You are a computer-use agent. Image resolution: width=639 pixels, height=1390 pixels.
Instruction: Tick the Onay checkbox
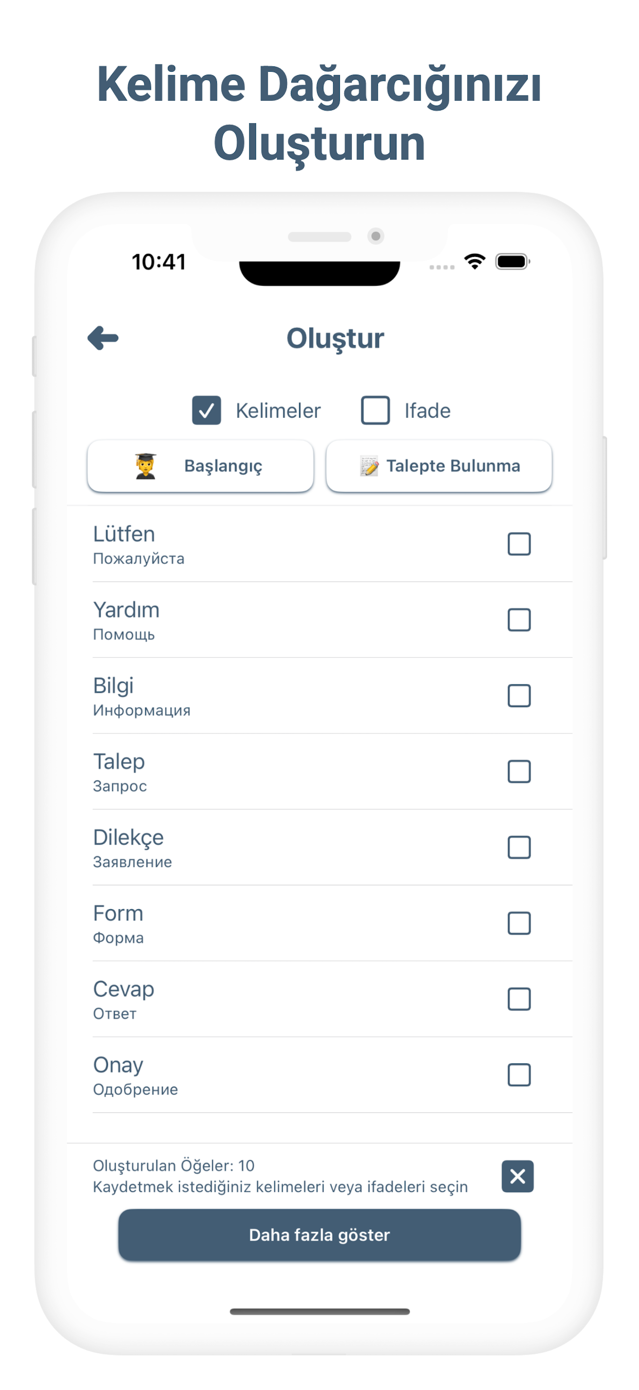pos(519,1075)
